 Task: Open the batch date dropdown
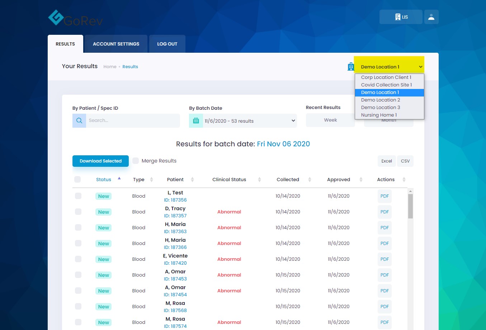249,121
